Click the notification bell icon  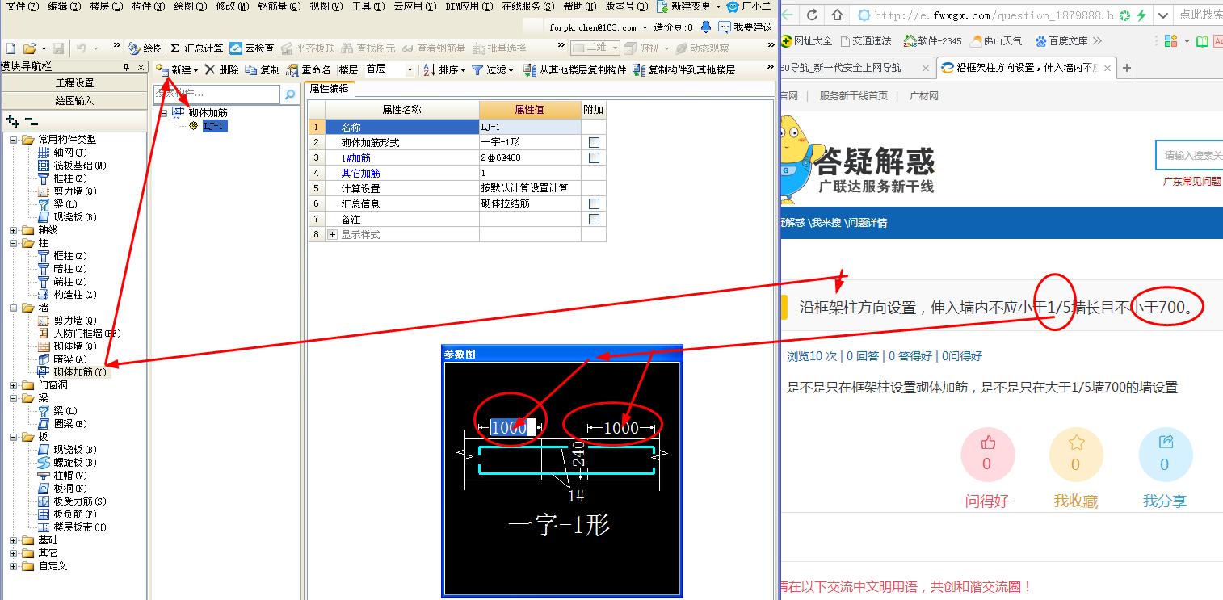705,27
